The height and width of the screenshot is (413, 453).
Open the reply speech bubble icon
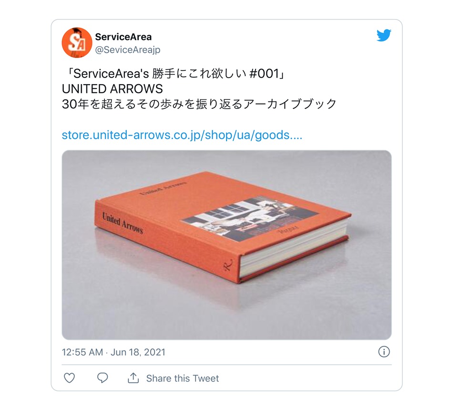point(102,378)
